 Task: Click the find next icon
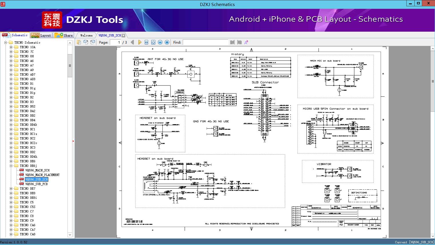point(239,42)
